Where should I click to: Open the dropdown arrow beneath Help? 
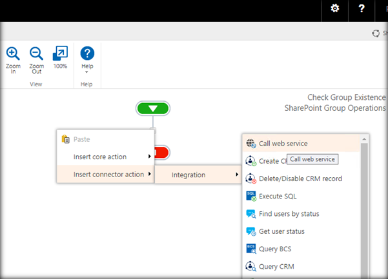pos(87,72)
